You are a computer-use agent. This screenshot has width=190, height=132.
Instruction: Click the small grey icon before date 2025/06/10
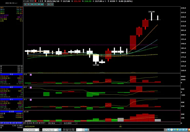pos(45,1)
